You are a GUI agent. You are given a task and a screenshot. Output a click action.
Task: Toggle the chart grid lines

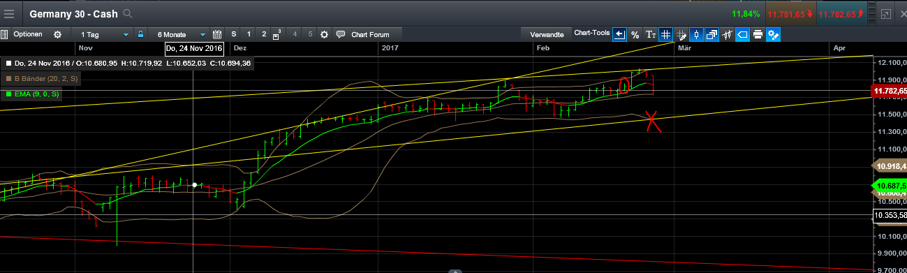click(x=665, y=34)
